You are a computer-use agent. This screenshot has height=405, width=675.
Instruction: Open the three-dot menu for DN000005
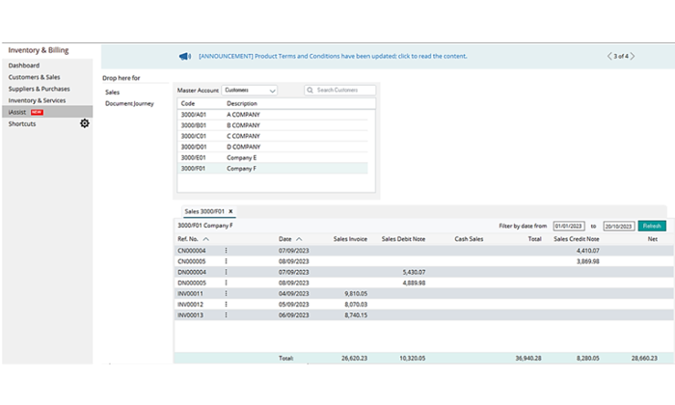(x=226, y=283)
